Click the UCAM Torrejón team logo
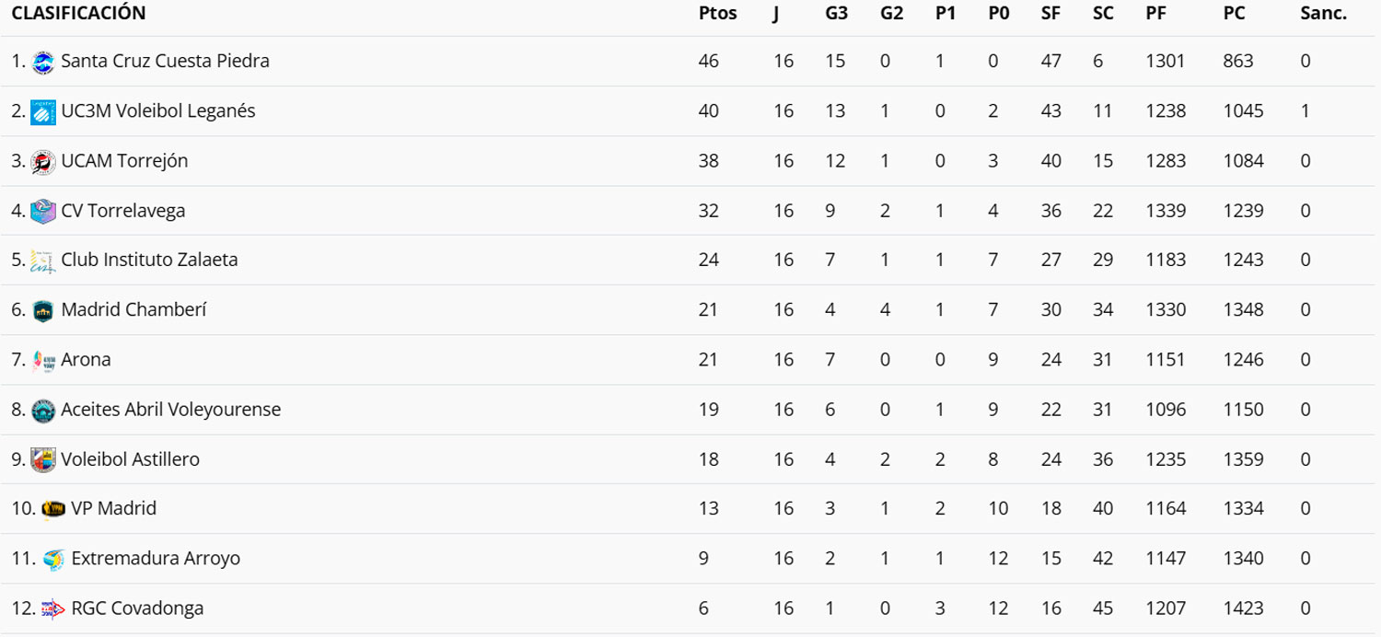This screenshot has height=637, width=1381. [x=43, y=161]
